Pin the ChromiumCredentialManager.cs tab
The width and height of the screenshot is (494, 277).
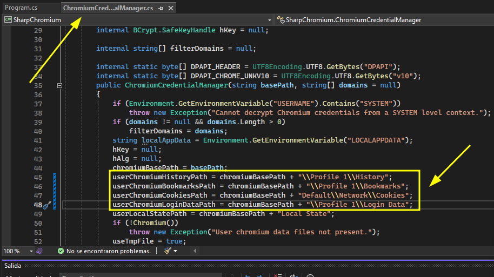pyautogui.click(x=161, y=9)
